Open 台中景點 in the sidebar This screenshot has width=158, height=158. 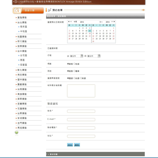[x=22, y=51]
